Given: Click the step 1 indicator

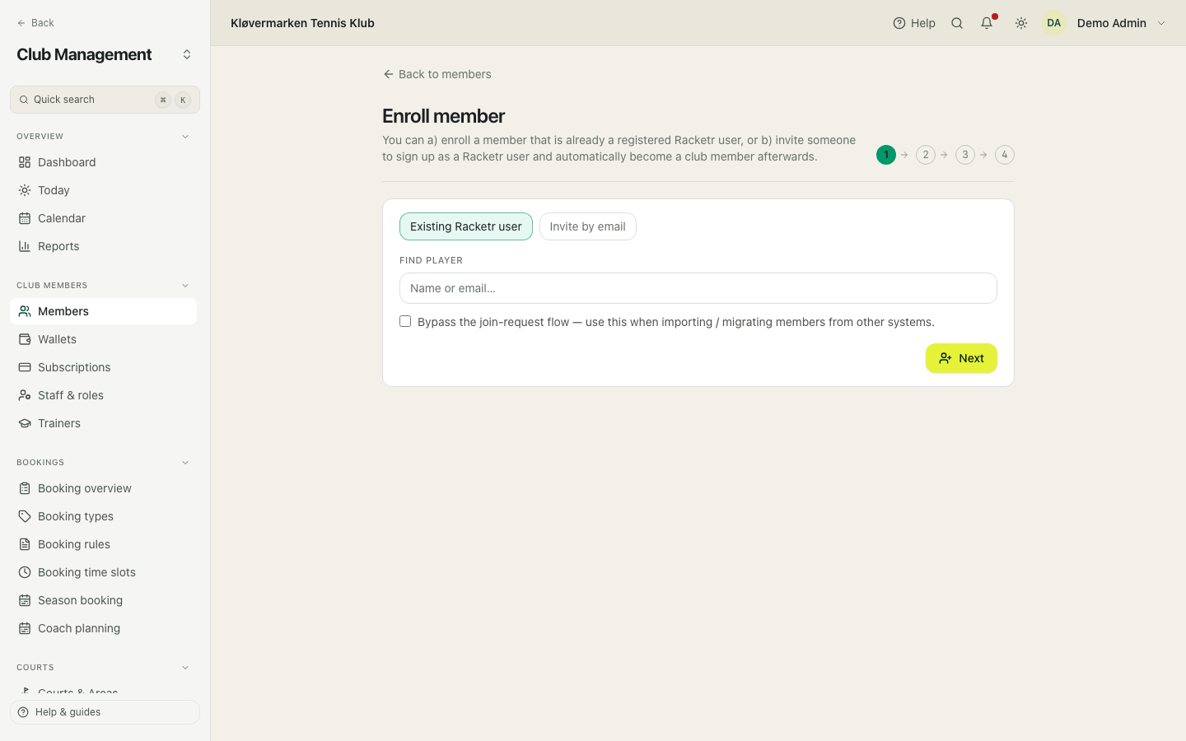Looking at the screenshot, I should coord(886,155).
